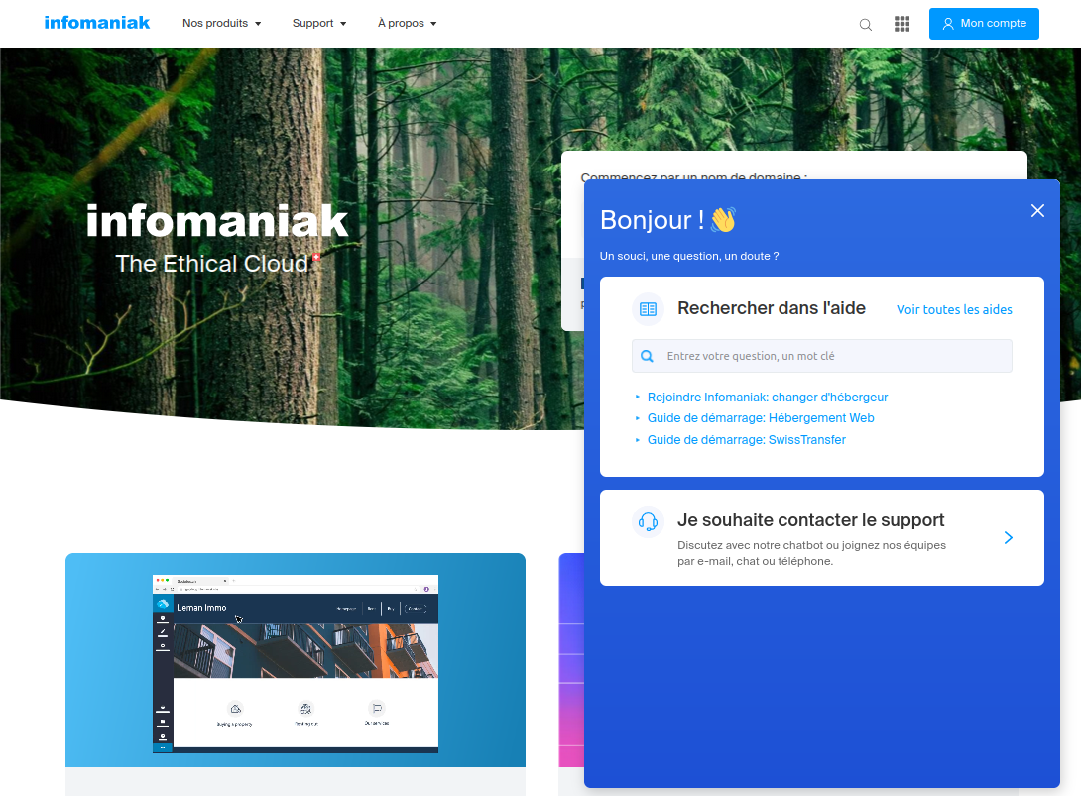Screen dimensions: 1081x796
Task: Click the Mon compte button
Action: coord(984,23)
